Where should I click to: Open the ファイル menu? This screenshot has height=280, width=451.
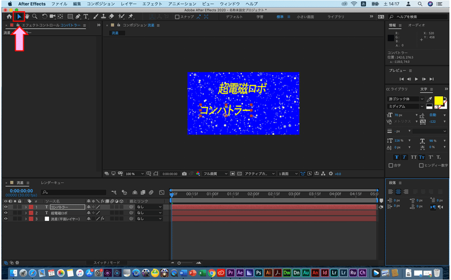[x=59, y=4]
